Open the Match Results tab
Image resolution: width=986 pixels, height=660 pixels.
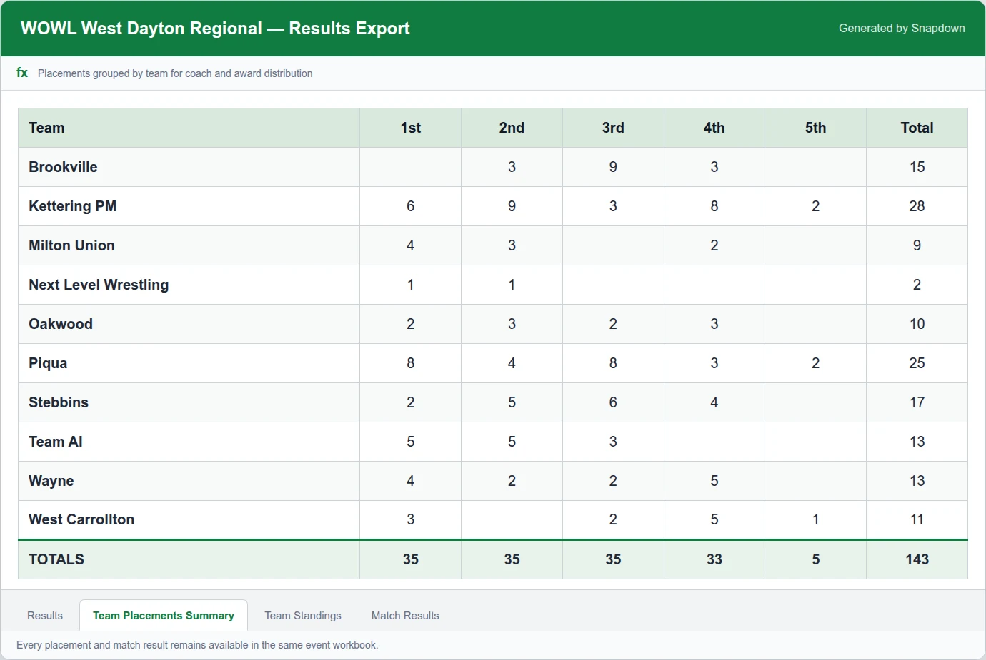click(405, 616)
